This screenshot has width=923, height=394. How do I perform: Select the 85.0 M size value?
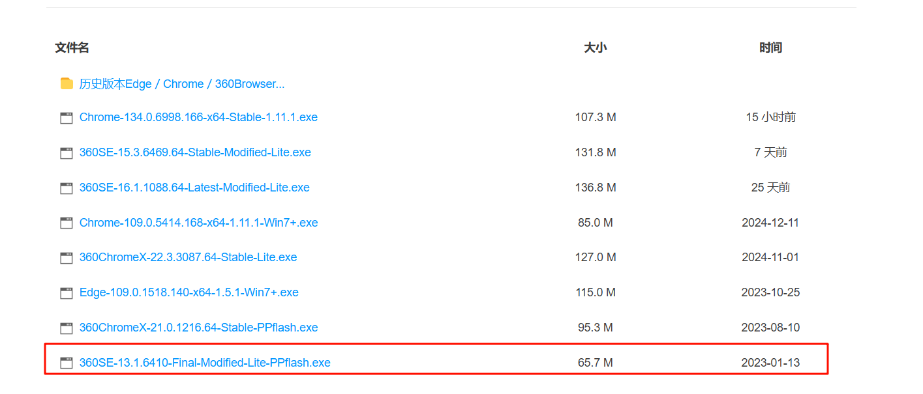pyautogui.click(x=596, y=223)
